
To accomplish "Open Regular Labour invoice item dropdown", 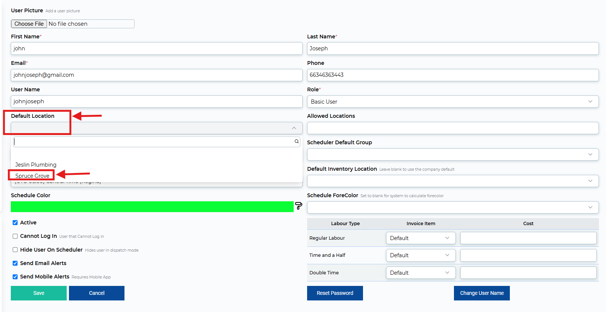I will click(x=421, y=238).
